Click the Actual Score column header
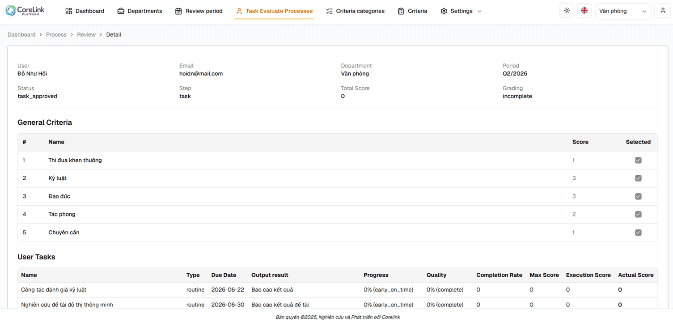The image size is (673, 322). tap(636, 275)
